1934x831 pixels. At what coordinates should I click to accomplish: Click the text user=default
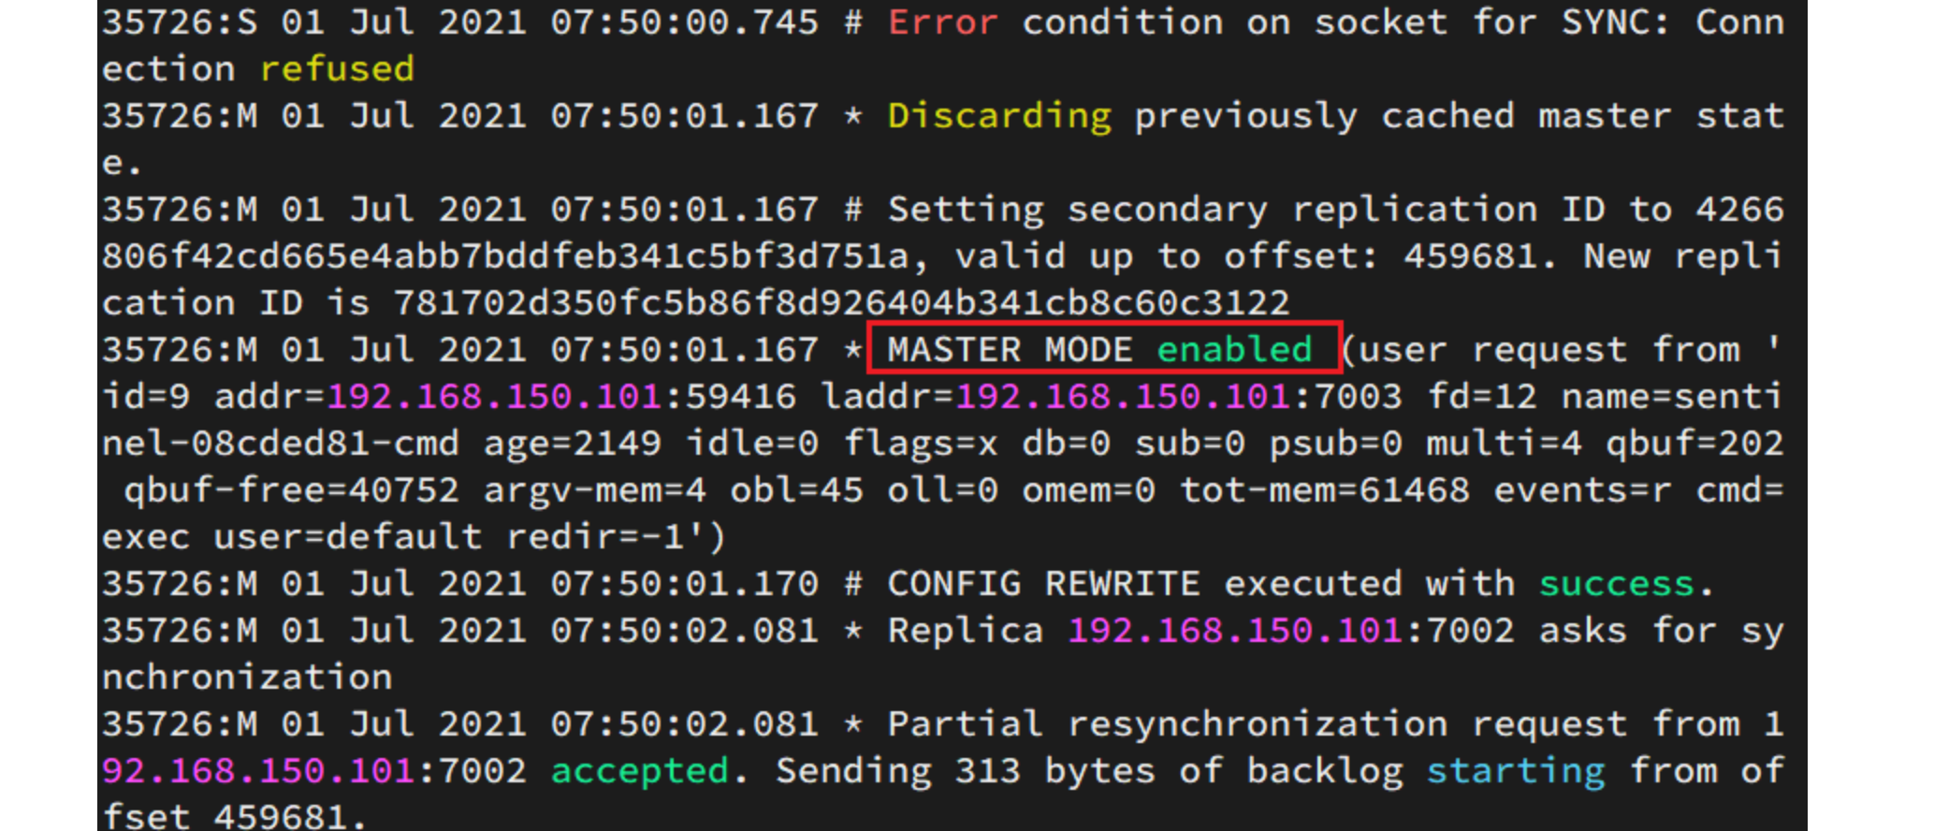[348, 537]
